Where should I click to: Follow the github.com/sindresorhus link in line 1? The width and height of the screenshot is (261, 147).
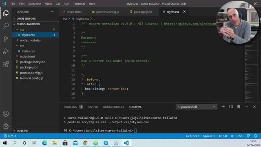(x=190, y=24)
